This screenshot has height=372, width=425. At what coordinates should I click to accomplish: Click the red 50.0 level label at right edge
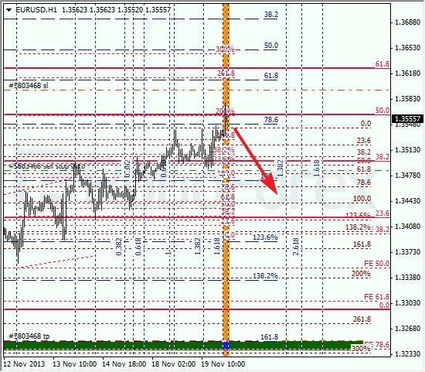tap(382, 111)
